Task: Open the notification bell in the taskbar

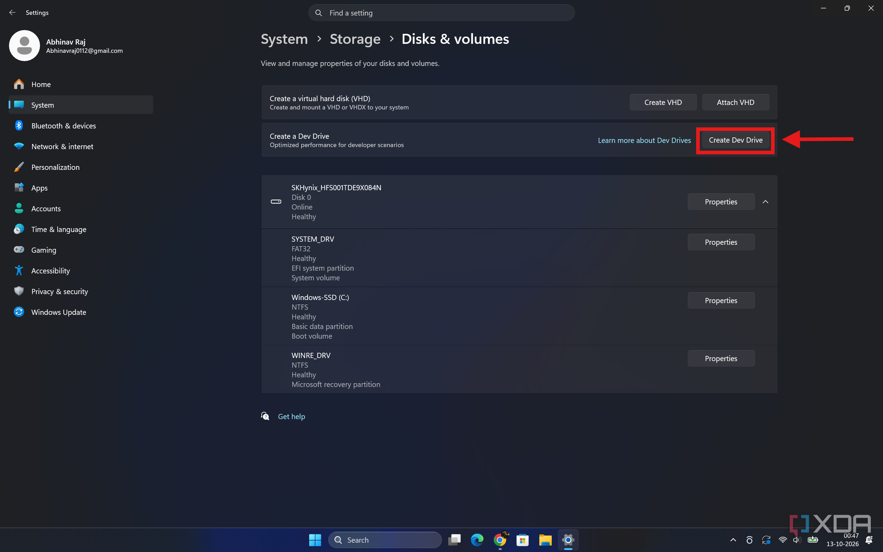Action: (870, 540)
